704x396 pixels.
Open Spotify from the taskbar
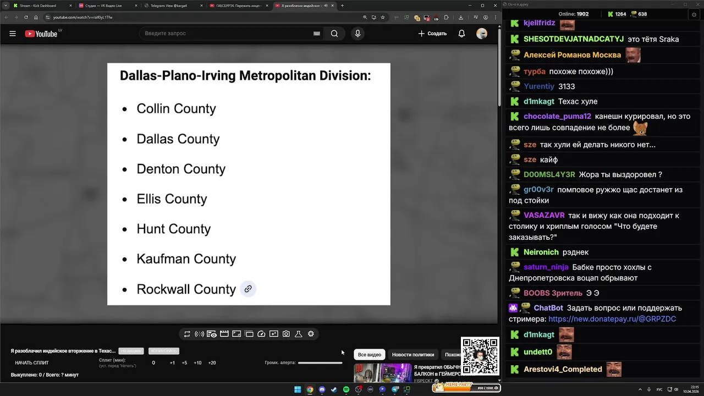[346, 389]
